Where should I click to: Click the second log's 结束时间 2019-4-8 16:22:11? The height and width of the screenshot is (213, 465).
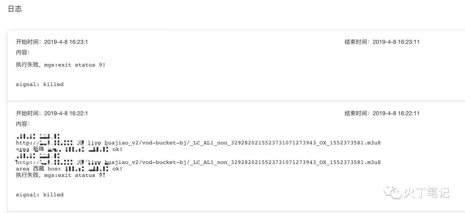pos(382,113)
